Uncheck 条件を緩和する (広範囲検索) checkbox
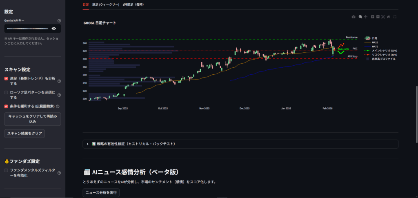This screenshot has height=198, width=418. 6,106
